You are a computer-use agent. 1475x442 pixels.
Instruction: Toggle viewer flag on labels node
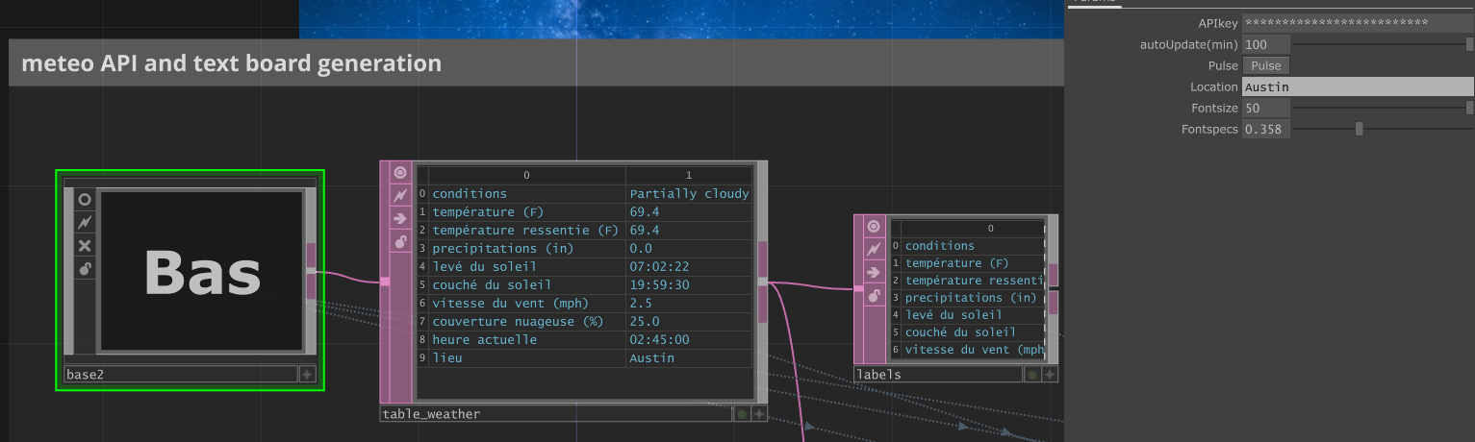(x=874, y=227)
